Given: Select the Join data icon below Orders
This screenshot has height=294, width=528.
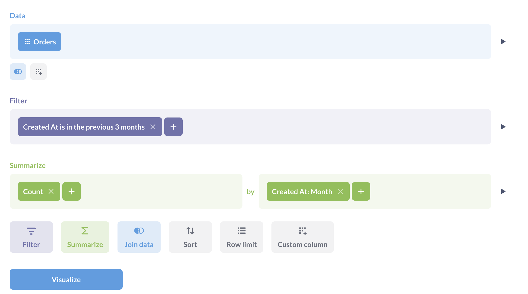Looking at the screenshot, I should point(18,72).
